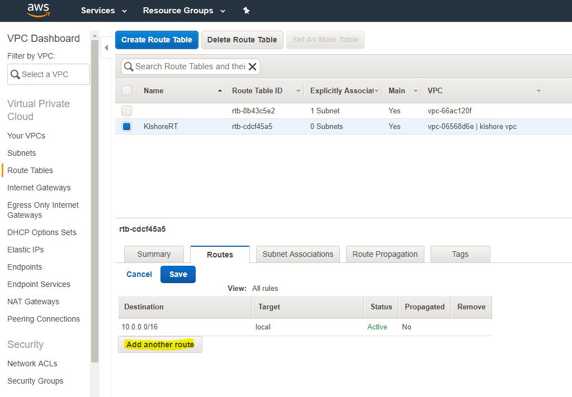Open the Services dropdown menu
The image size is (572, 397).
(x=103, y=11)
